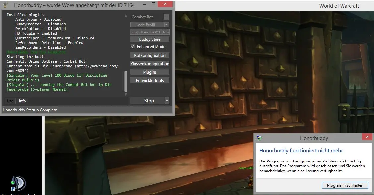Image resolution: width=374 pixels, height=195 pixels.
Task: Click the log scrollbar down arrow
Action: coord(126,94)
